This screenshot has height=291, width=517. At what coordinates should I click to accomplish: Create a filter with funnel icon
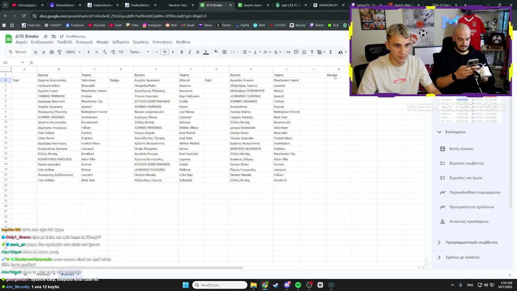pos(312,52)
